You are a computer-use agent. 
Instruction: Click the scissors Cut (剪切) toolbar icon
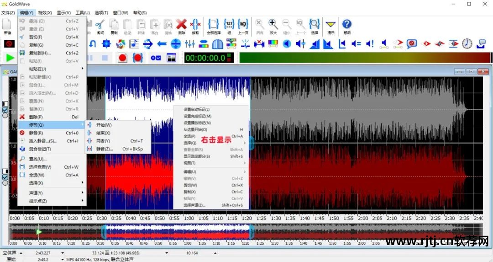click(x=100, y=26)
